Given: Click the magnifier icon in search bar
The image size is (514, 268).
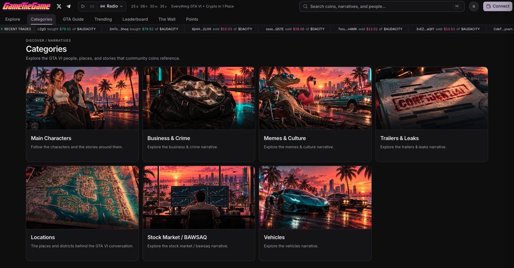Looking at the screenshot, I should click(305, 6).
